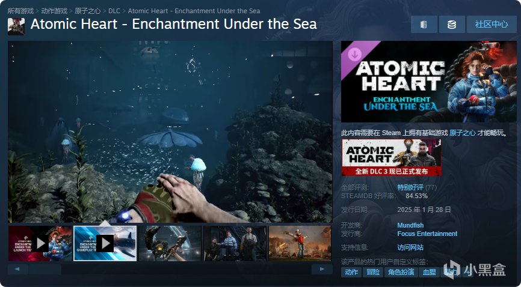Click the game's small avatar icon beside title
This screenshot has height=287, width=521.
click(x=16, y=26)
